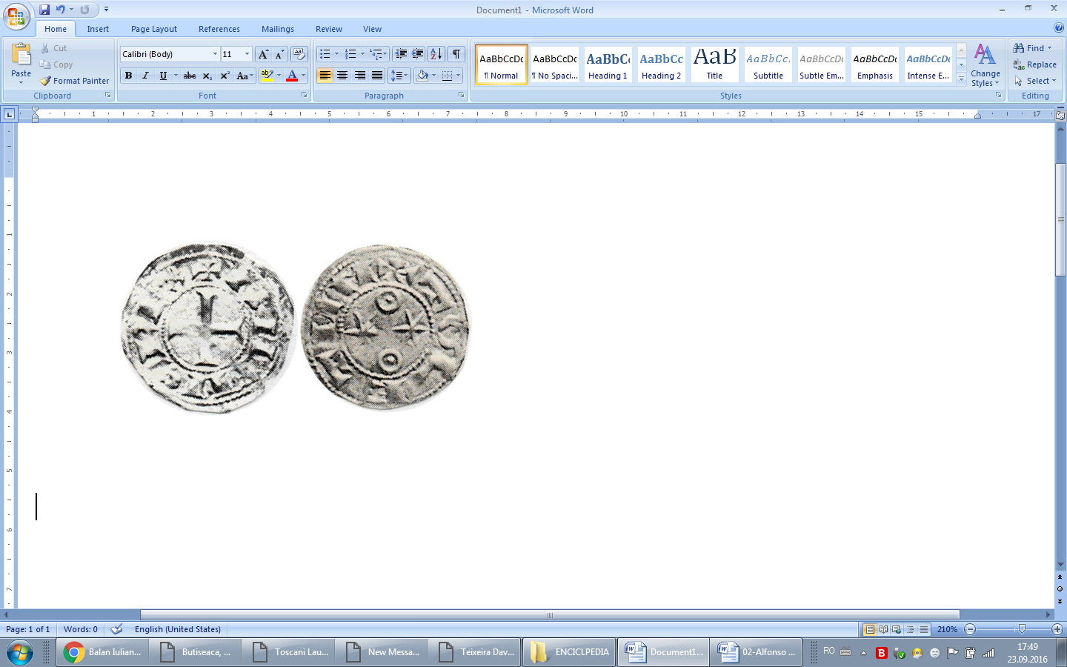Click the Bullets list icon
1067x667 pixels.
click(x=324, y=54)
